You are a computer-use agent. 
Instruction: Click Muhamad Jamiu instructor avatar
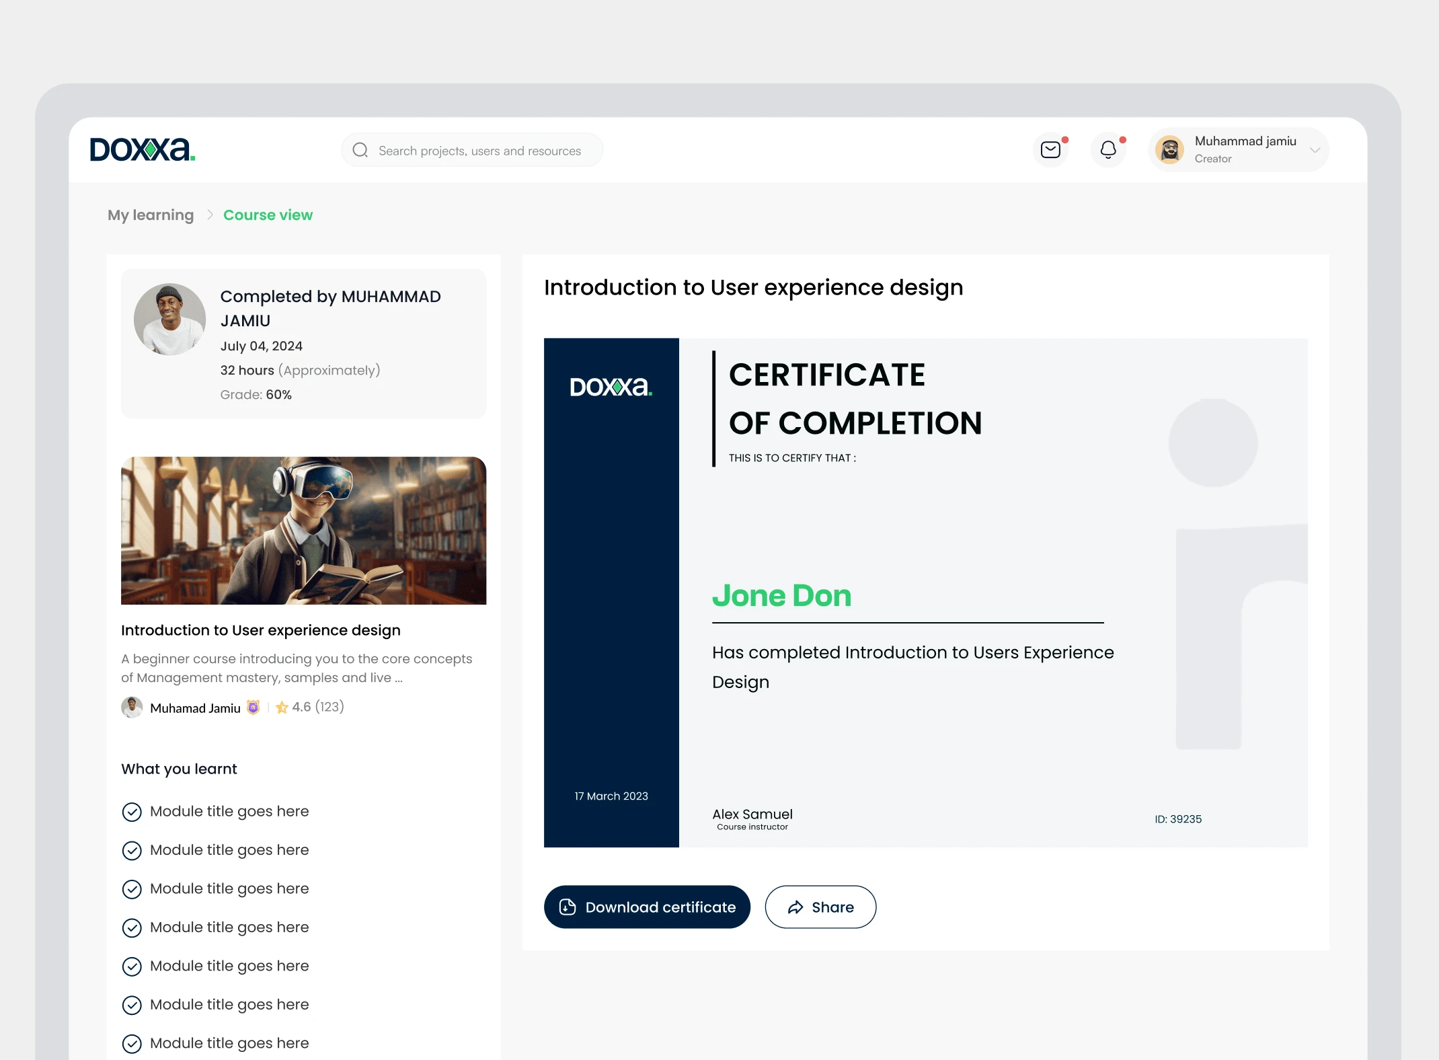coord(132,708)
